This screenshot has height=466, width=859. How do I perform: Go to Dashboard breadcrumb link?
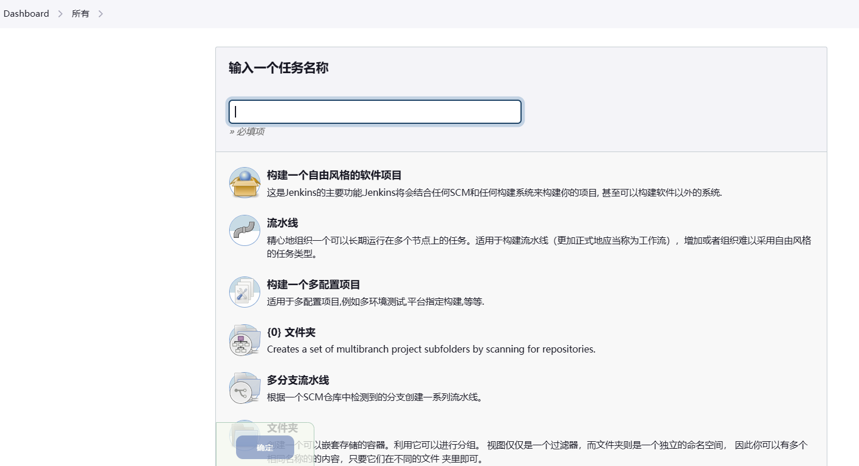[x=26, y=14]
